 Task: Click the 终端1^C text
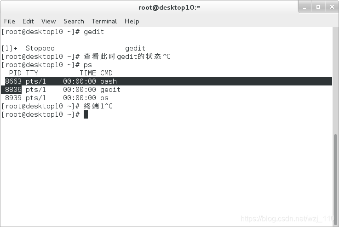click(x=98, y=106)
